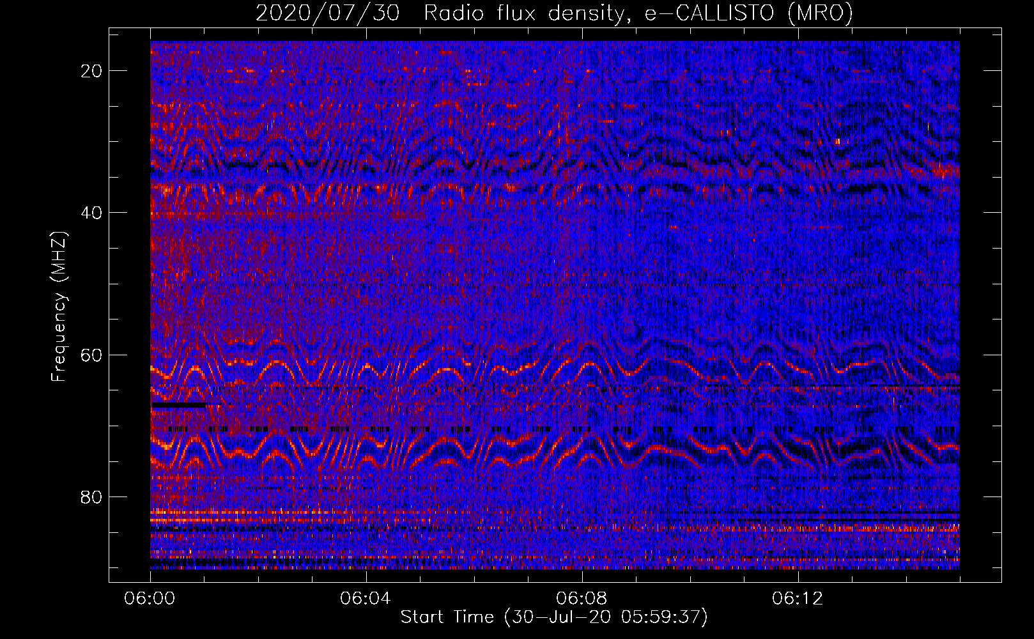Click the 60 MHz frequency tick label
The image size is (1034, 639).
click(x=92, y=355)
